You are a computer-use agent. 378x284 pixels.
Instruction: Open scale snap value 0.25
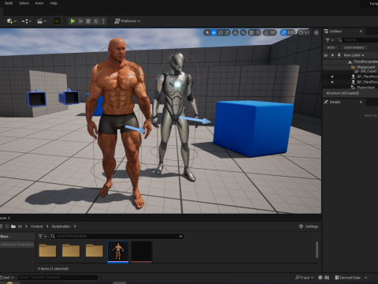tap(291, 32)
